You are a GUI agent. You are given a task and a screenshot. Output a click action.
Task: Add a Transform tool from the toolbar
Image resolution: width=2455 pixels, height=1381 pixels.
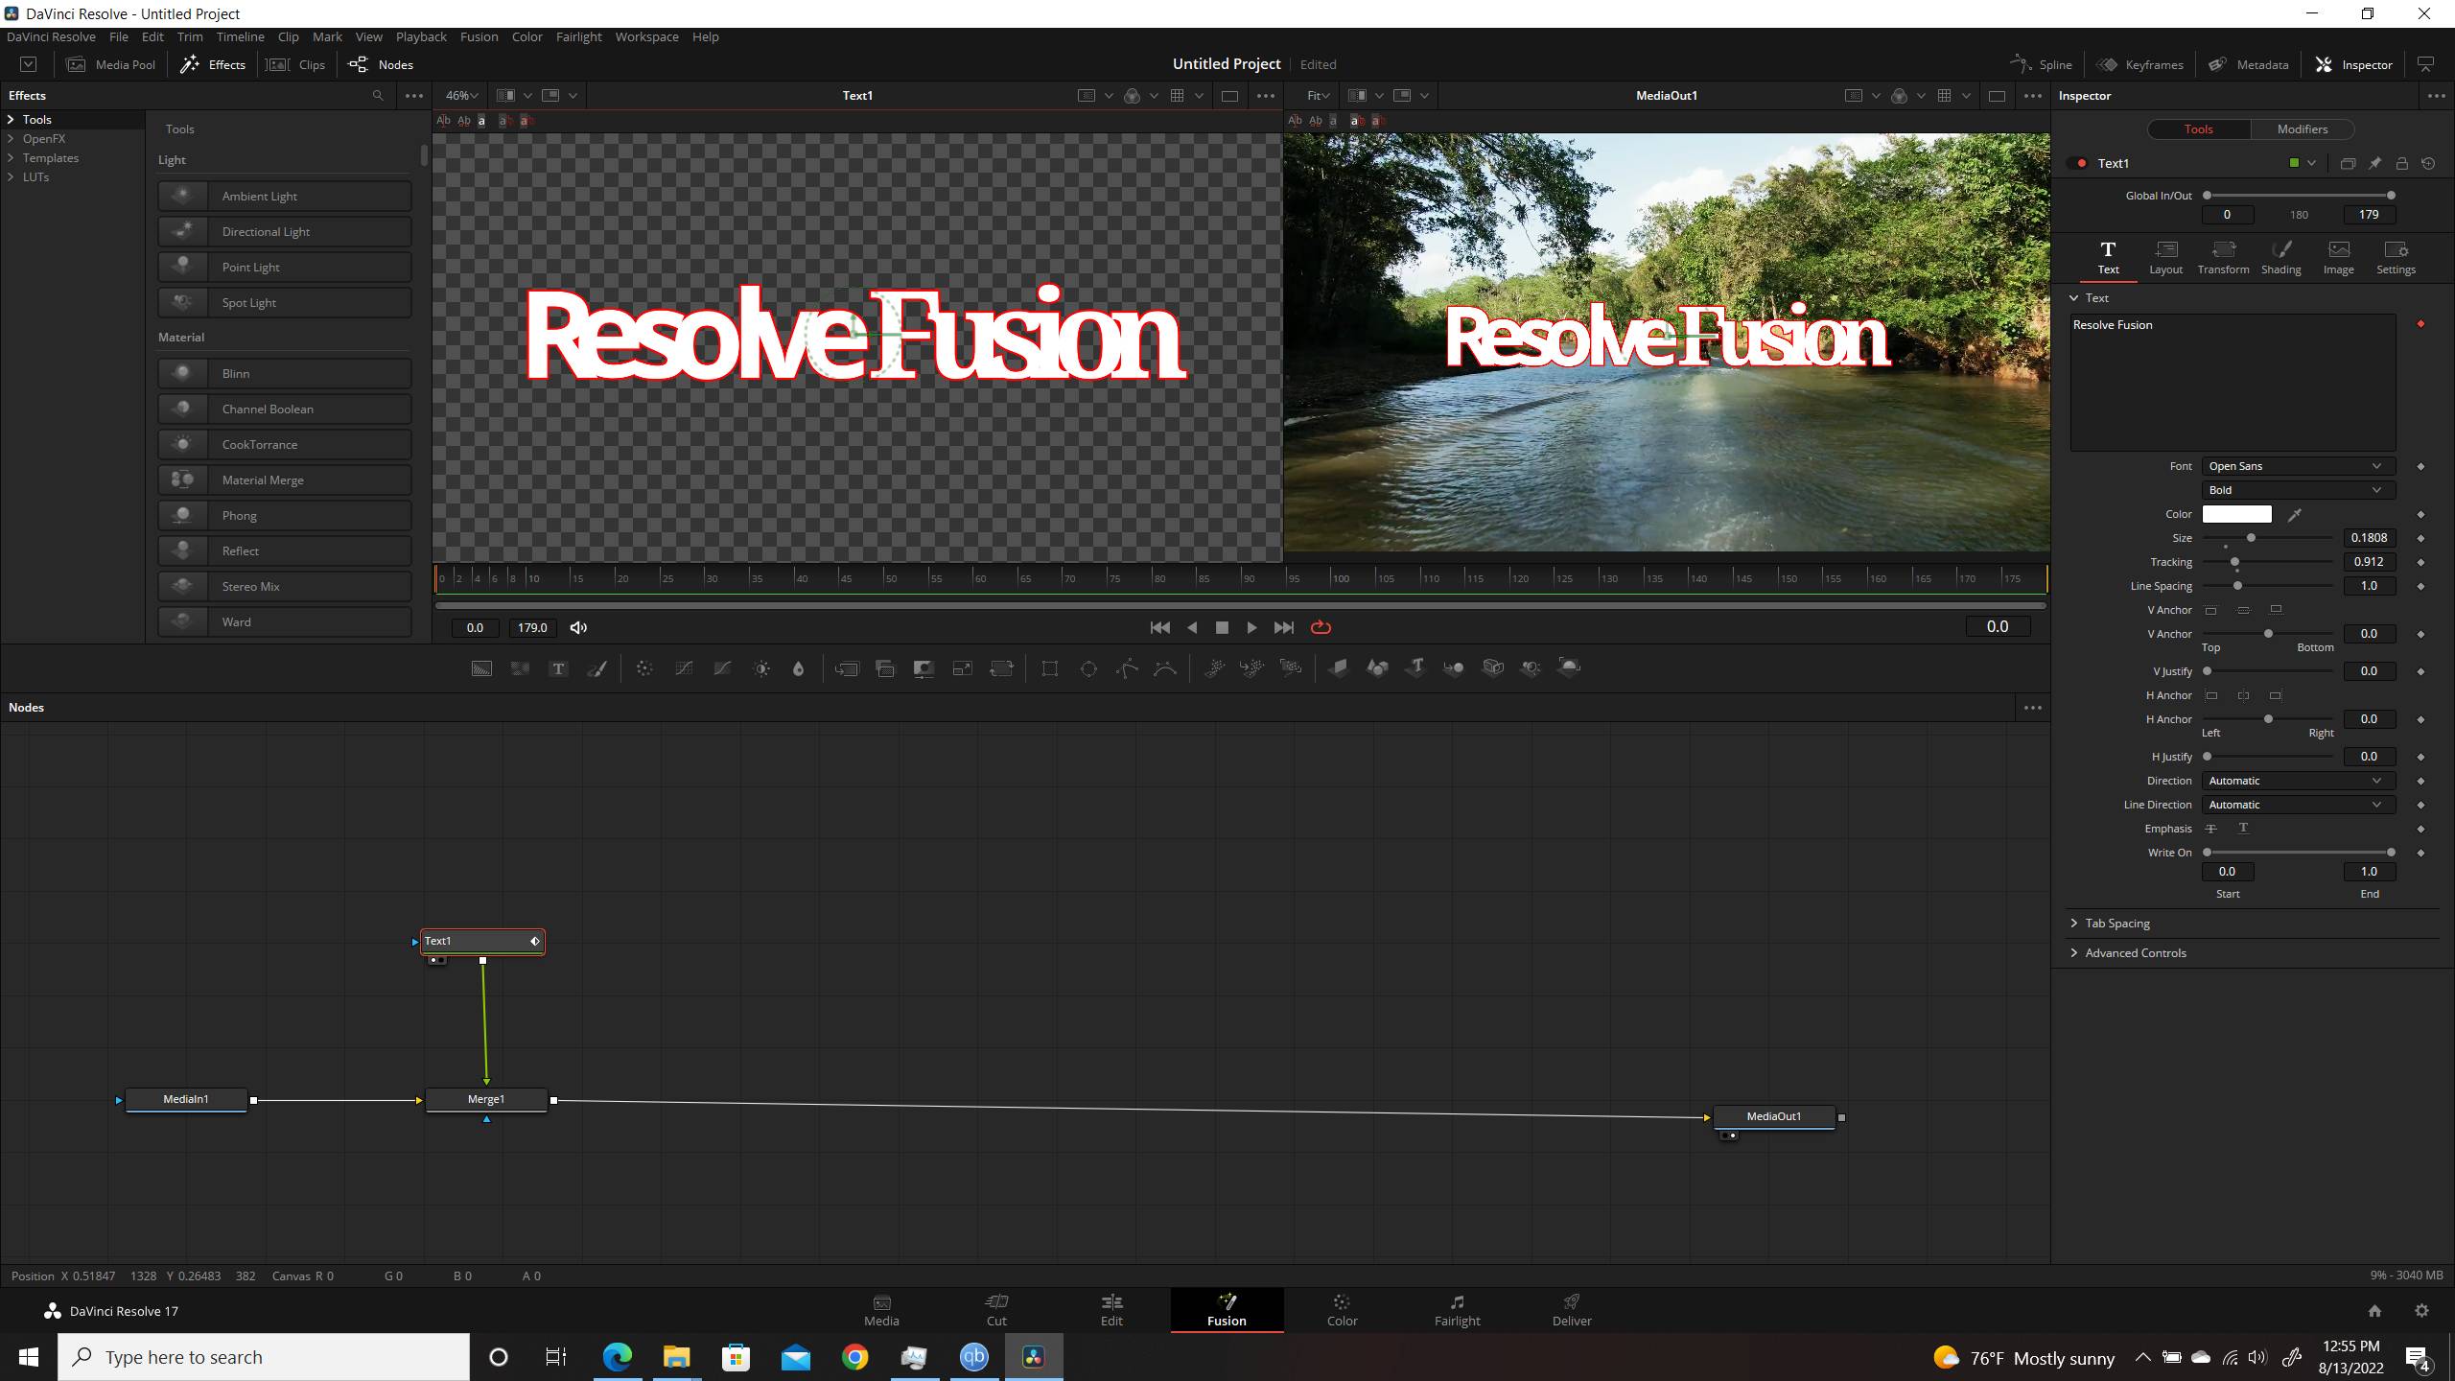[x=1001, y=668]
